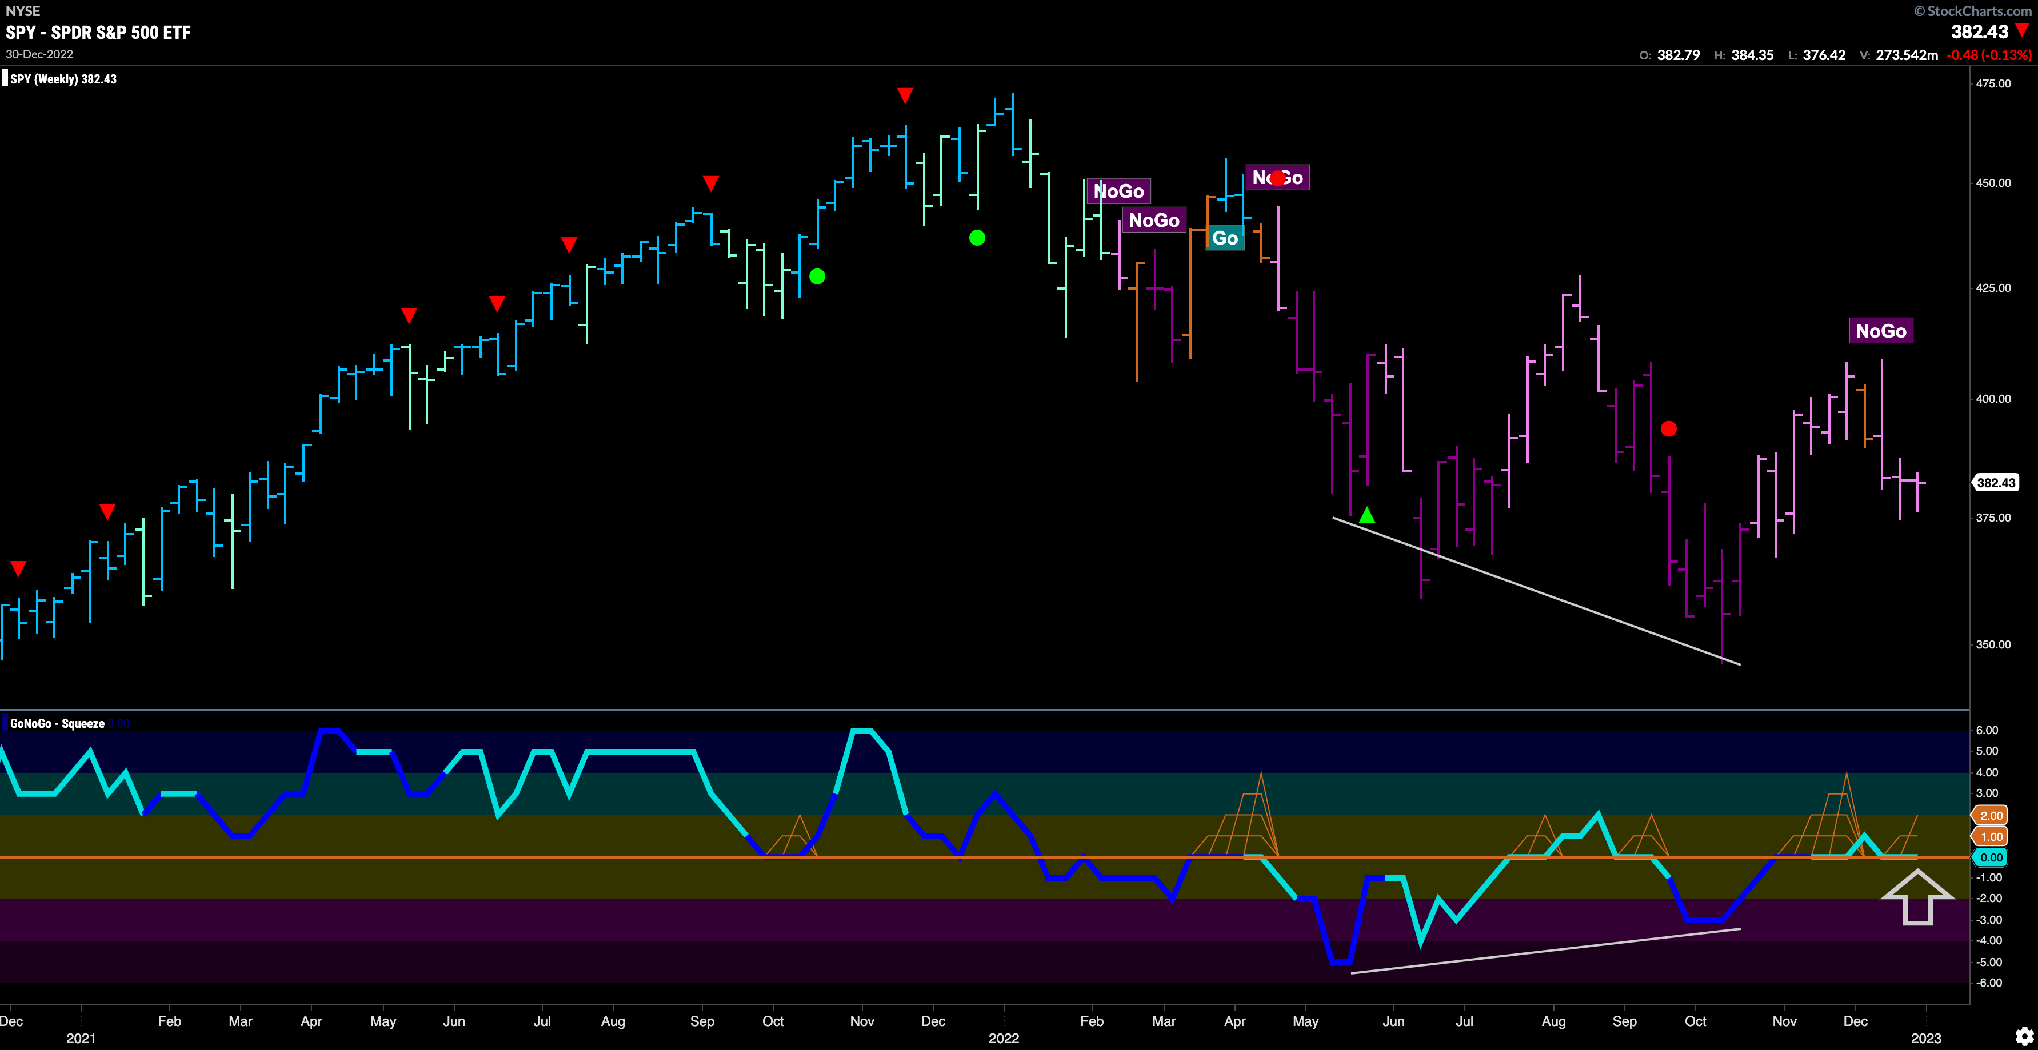
Task: Click the red down-triangle above the early September 2021 bars
Action: point(710,183)
